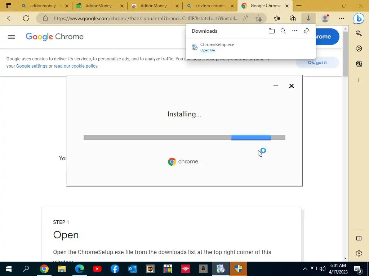Close the crfxfnm chrome tab
This screenshot has height=276, width=369.
click(x=232, y=6)
